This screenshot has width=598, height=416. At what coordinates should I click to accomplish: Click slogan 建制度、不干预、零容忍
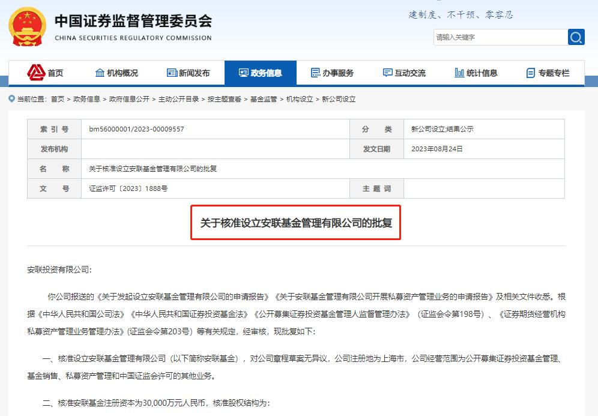(x=461, y=14)
